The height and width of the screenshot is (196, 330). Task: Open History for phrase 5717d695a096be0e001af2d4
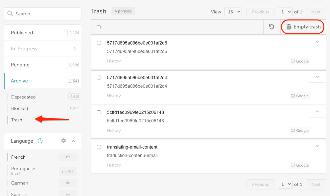pos(114,96)
